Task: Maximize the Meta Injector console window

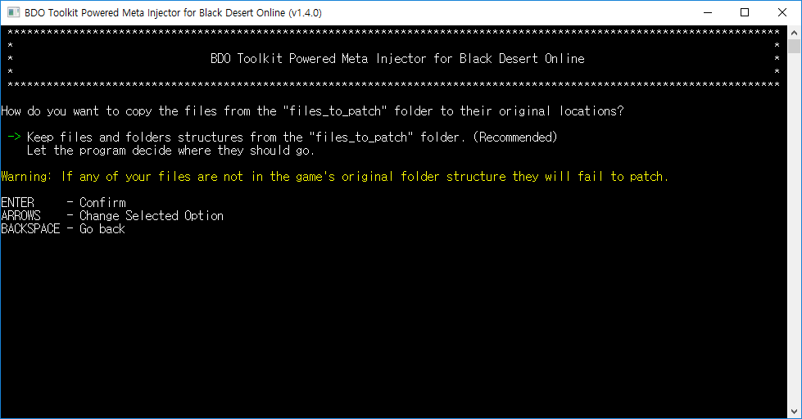Action: click(745, 12)
